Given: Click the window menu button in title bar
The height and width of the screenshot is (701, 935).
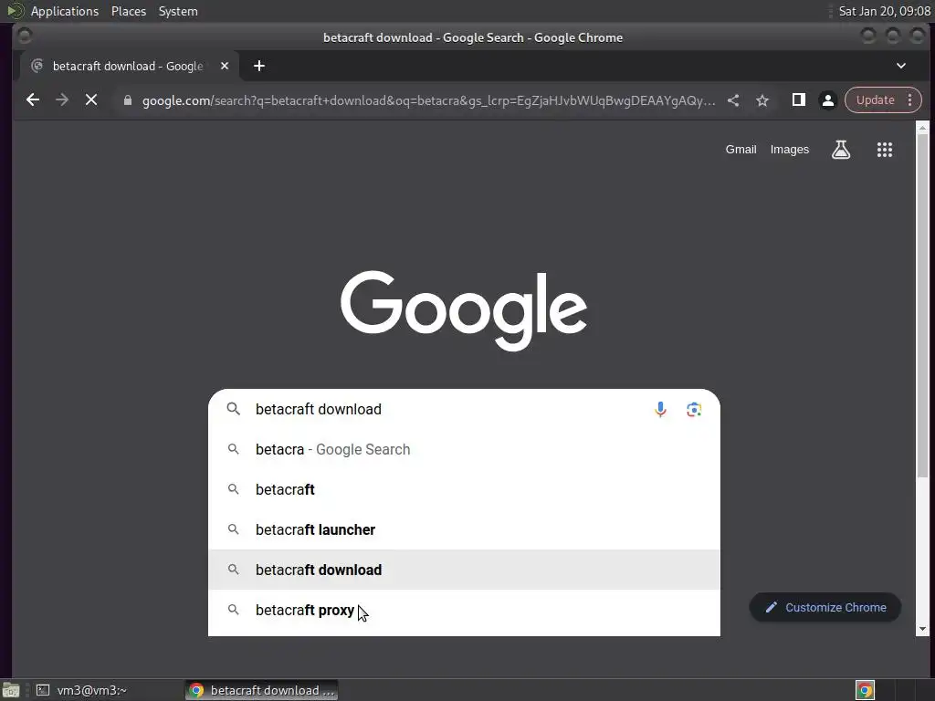Looking at the screenshot, I should 25,37.
